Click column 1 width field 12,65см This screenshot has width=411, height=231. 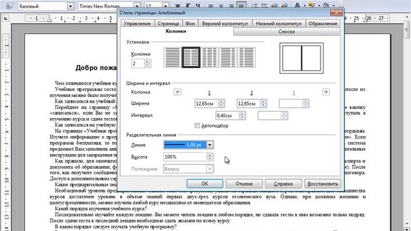pos(206,103)
